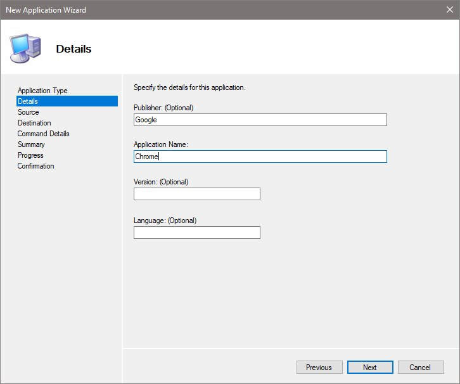Cancel the New Application Wizard

tap(421, 367)
